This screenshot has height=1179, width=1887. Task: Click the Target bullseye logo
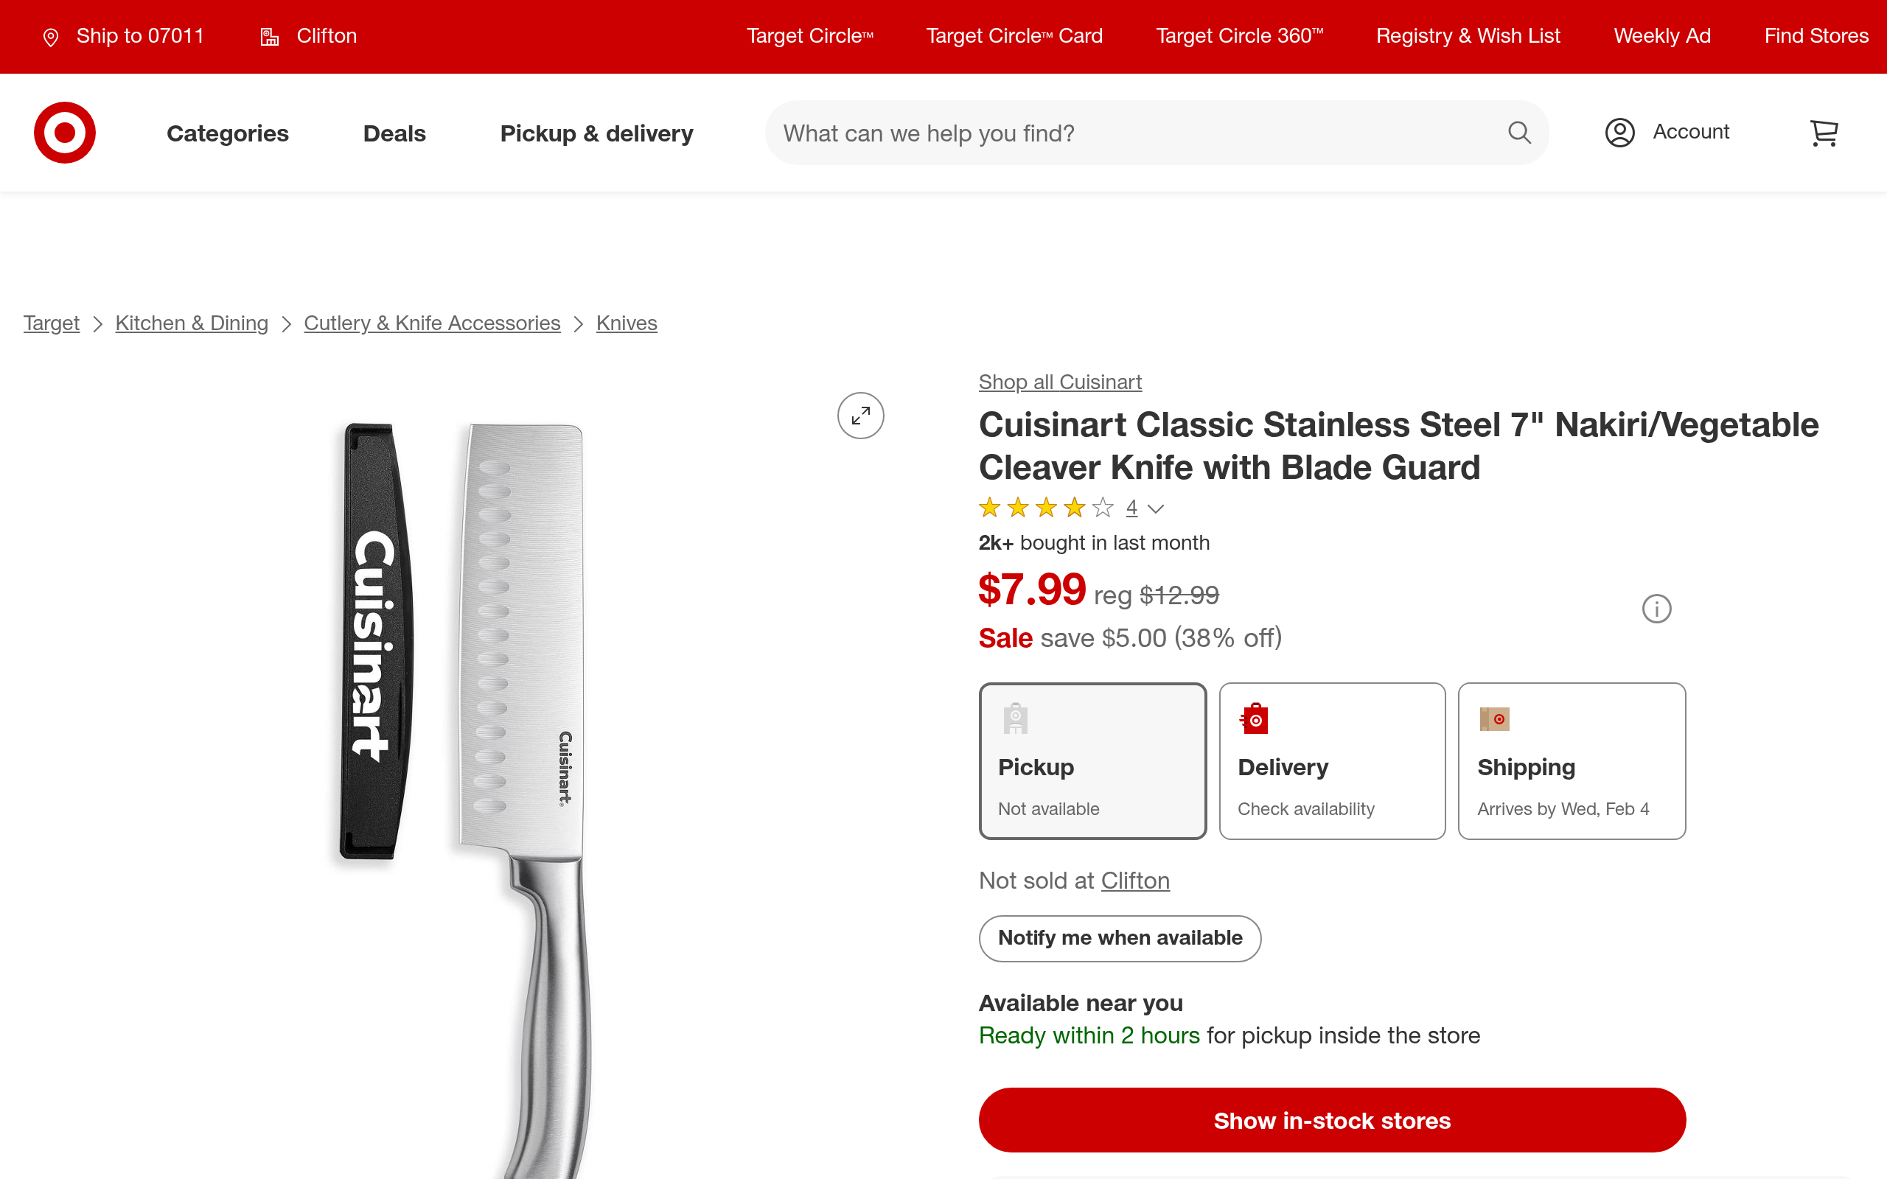[x=65, y=133]
